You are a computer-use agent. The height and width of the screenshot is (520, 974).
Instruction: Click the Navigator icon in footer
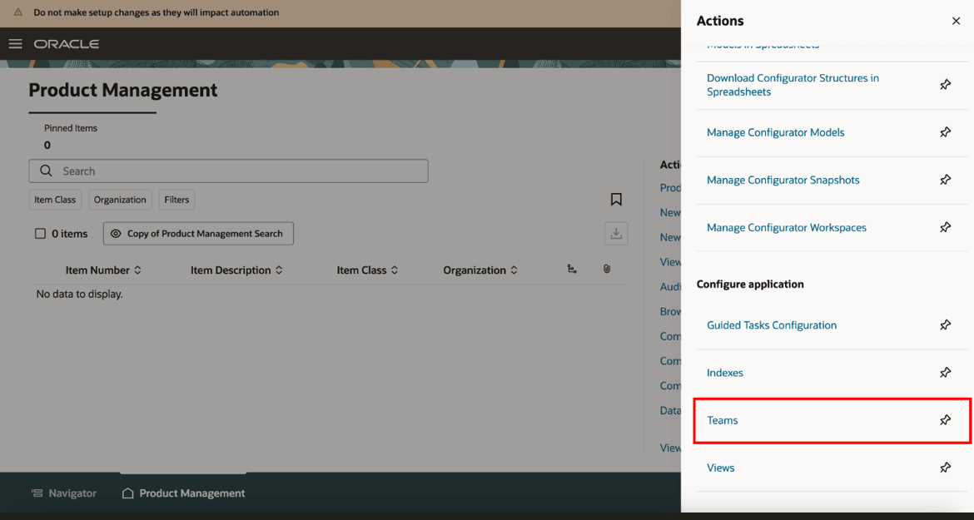click(x=37, y=493)
